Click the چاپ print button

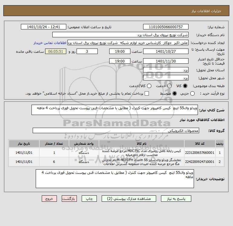coord(89,199)
